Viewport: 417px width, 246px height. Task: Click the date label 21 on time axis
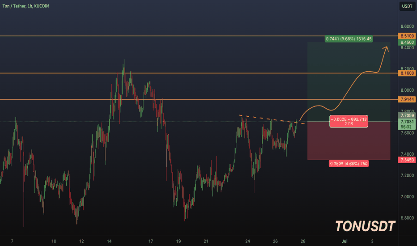tap(206, 241)
